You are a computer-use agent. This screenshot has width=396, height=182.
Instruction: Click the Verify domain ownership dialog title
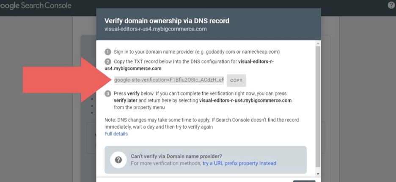coord(167,20)
